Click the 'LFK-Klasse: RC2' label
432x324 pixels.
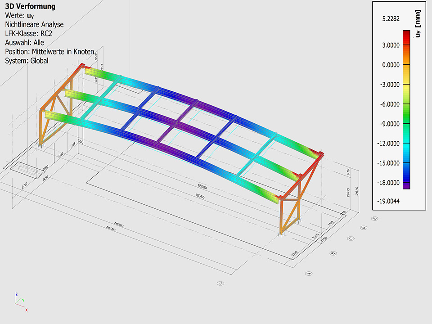pyautogui.click(x=29, y=34)
